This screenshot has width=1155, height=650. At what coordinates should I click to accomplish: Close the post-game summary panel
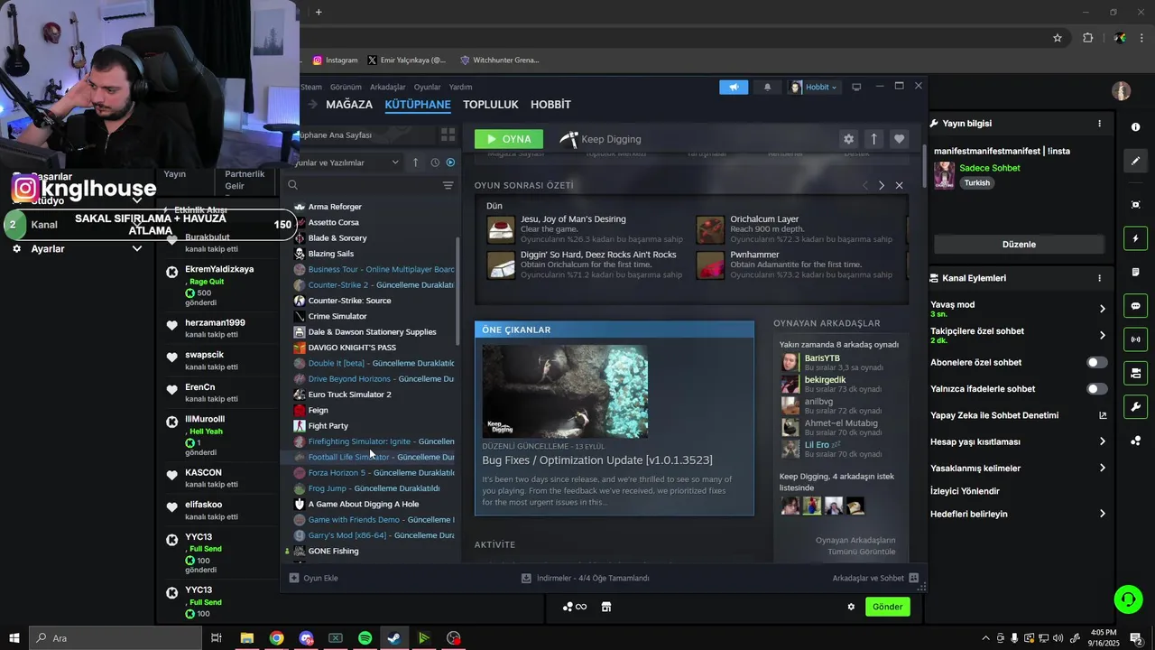point(899,185)
